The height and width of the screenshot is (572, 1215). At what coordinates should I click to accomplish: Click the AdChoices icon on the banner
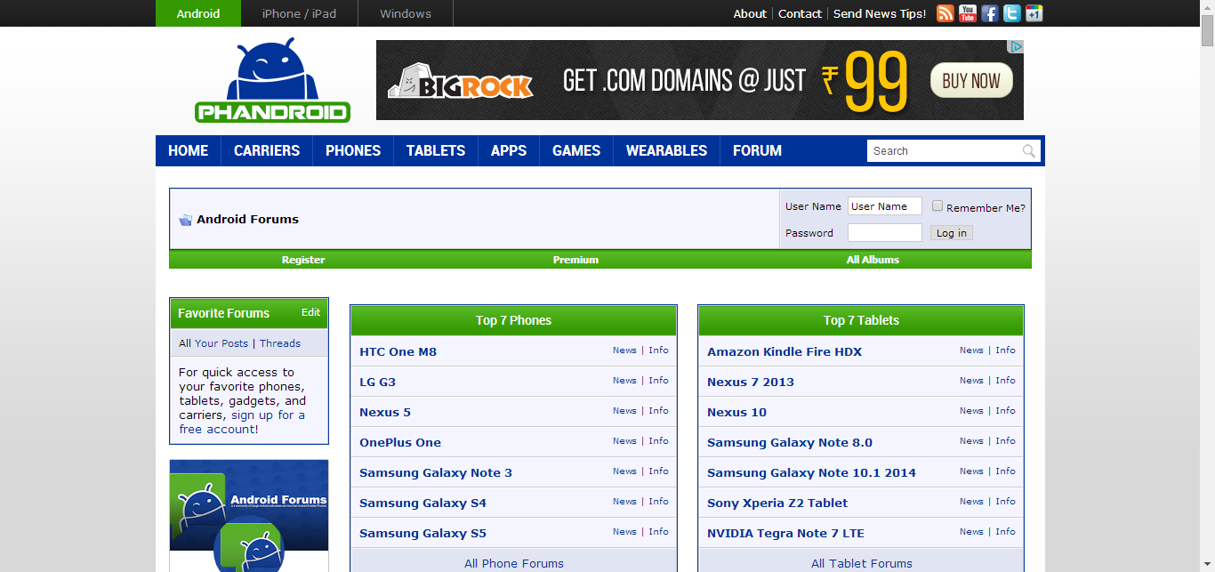tap(1017, 46)
